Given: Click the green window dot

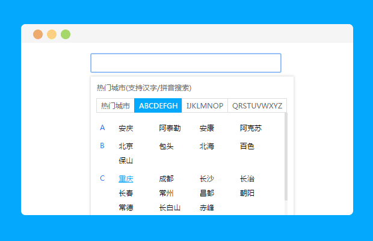Looking at the screenshot, I should point(66,34).
